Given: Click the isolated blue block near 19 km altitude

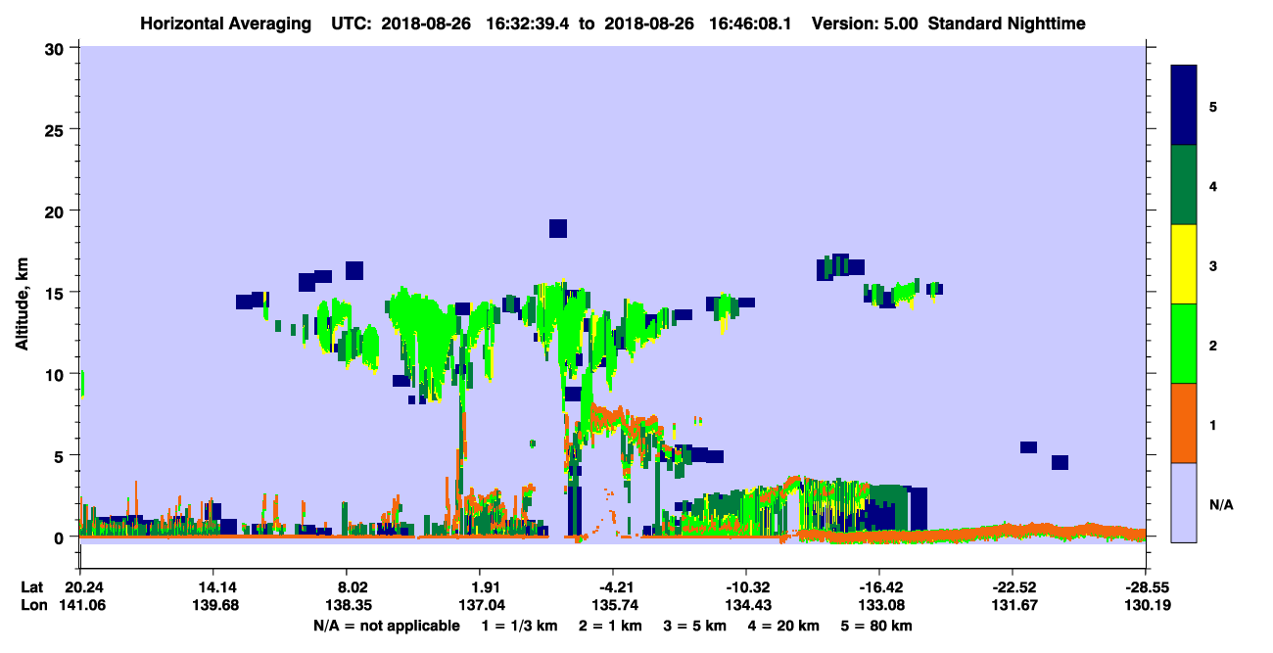Looking at the screenshot, I should [x=558, y=228].
